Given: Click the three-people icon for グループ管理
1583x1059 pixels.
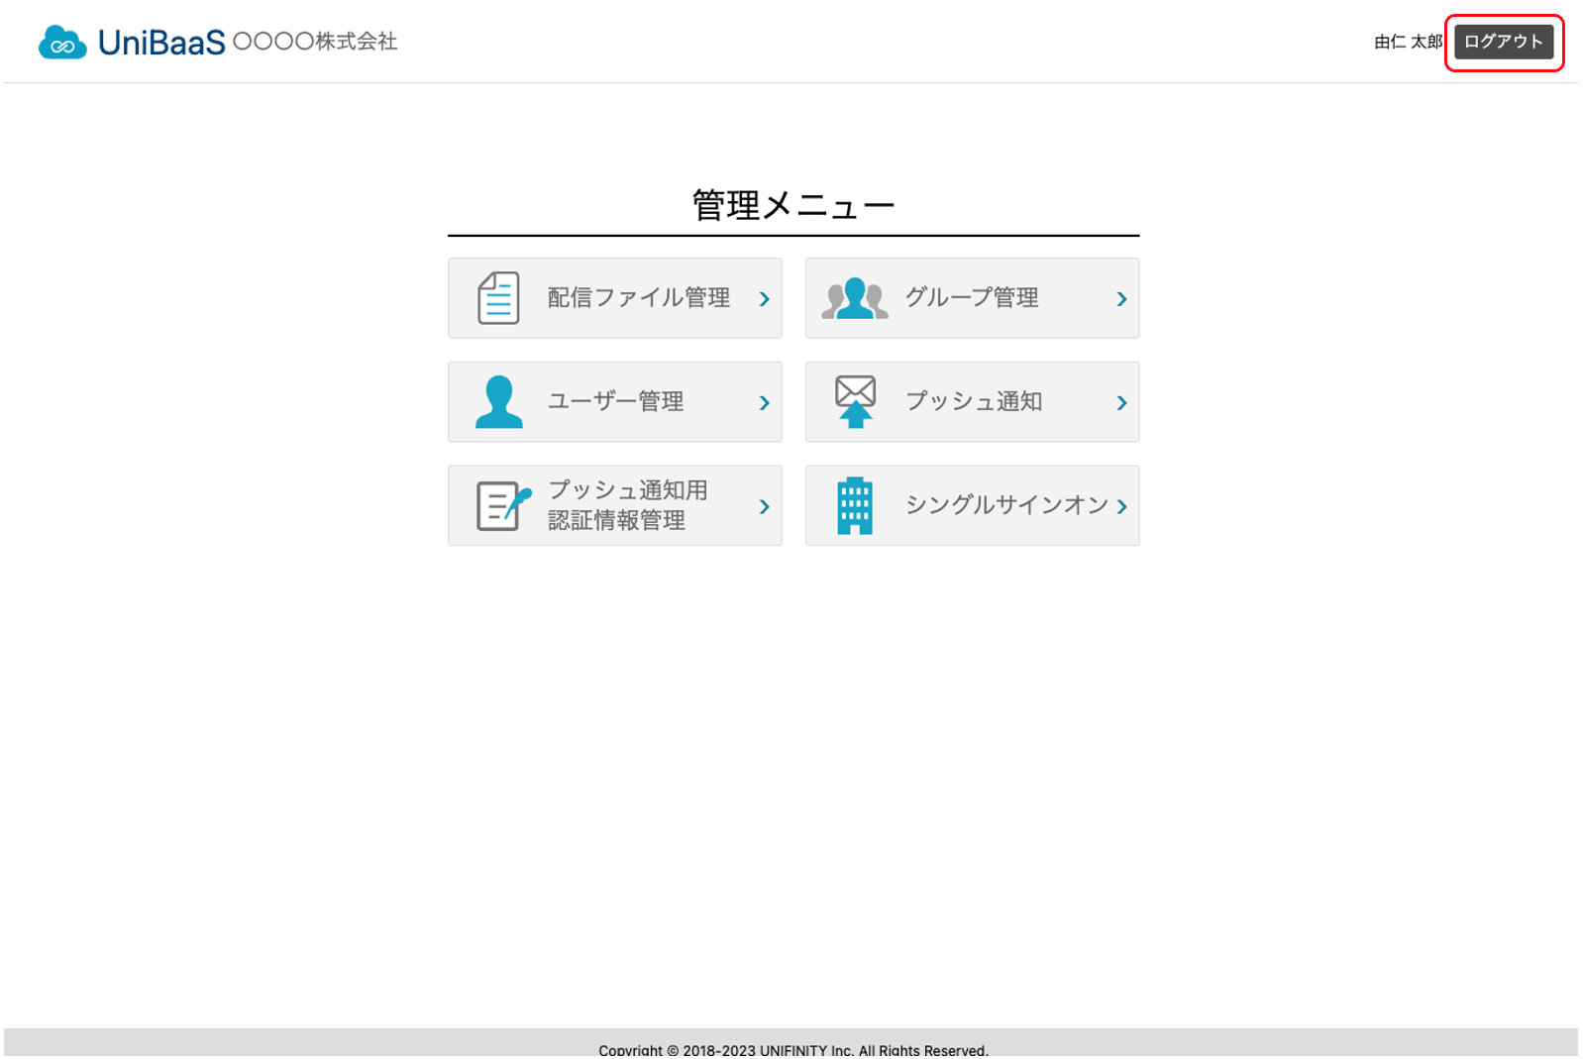Looking at the screenshot, I should click(x=854, y=298).
